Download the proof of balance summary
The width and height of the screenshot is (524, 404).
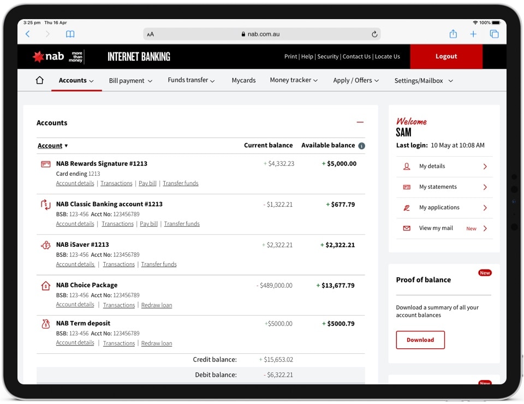[420, 340]
